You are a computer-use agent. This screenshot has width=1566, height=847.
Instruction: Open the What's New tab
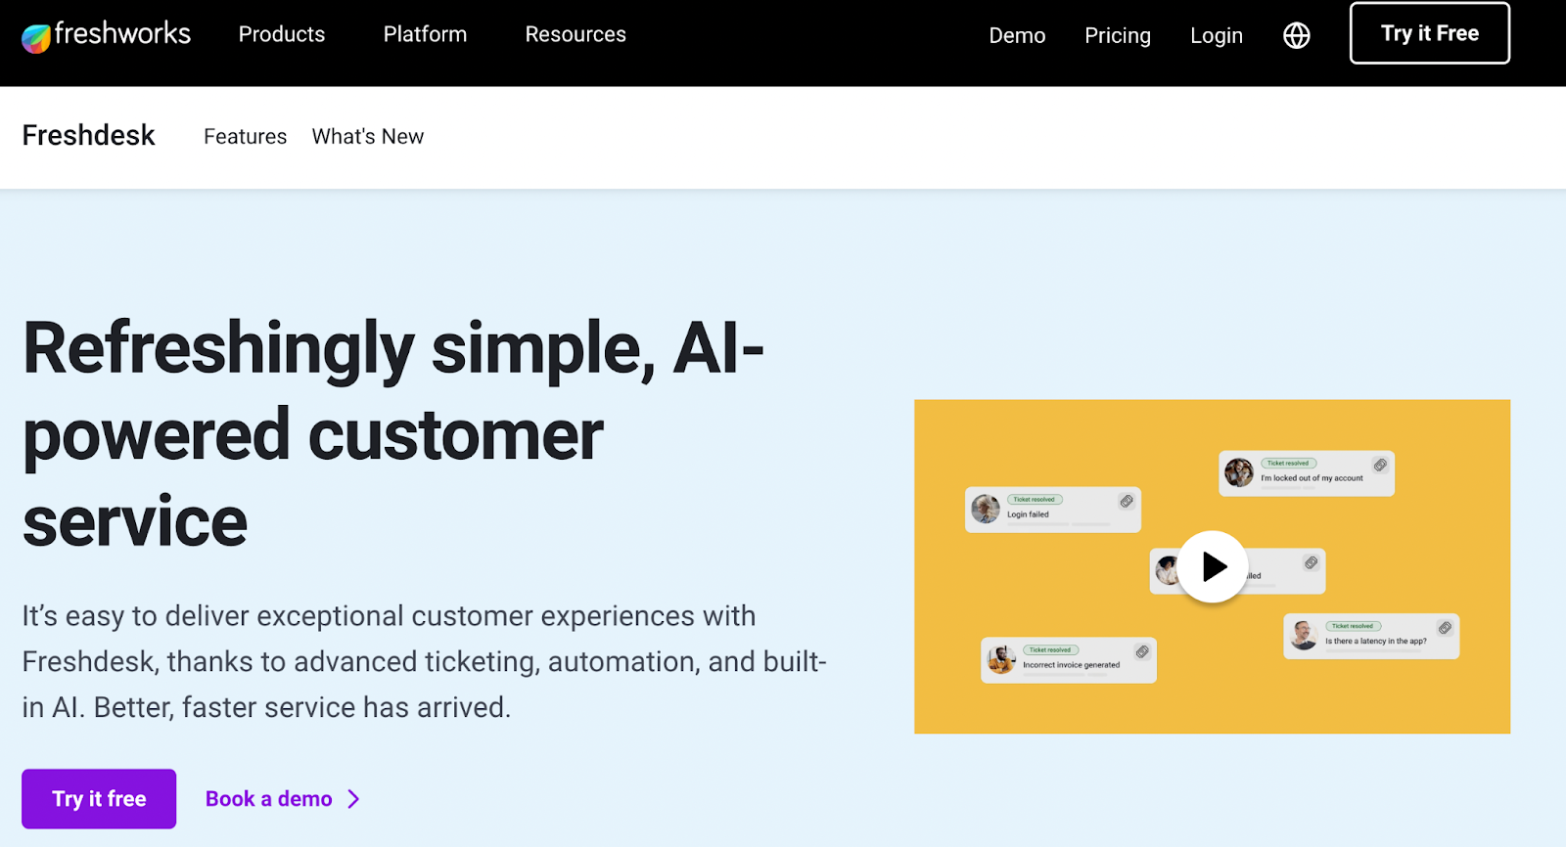(x=368, y=136)
